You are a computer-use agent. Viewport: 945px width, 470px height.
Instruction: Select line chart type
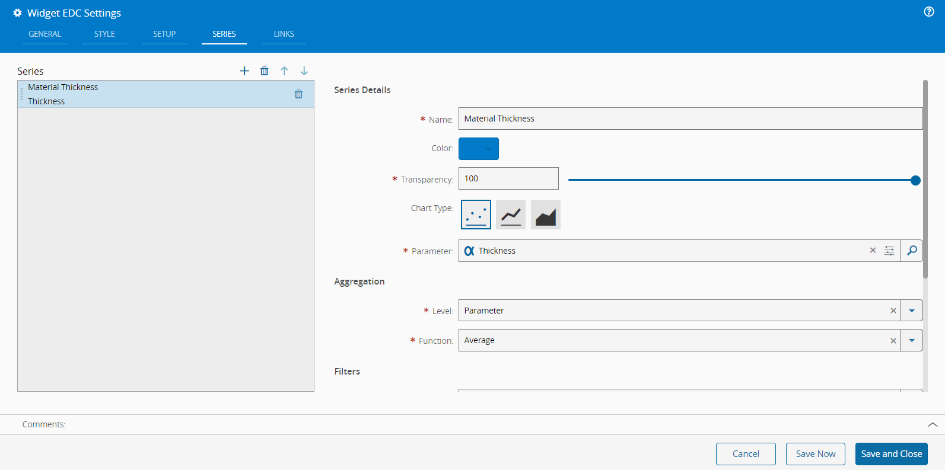511,215
